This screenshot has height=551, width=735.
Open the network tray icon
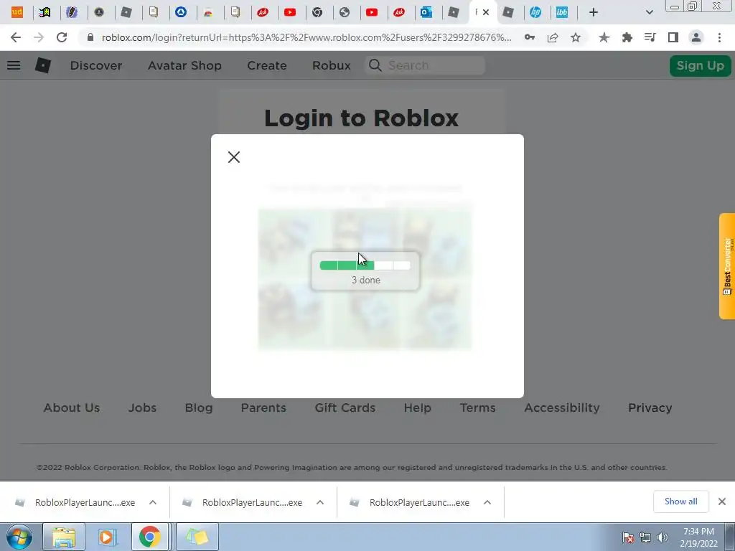645,537
